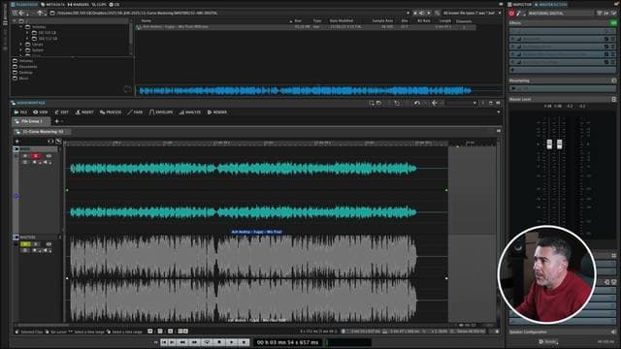
Task: Add a new file group tab
Action: [x=56, y=121]
